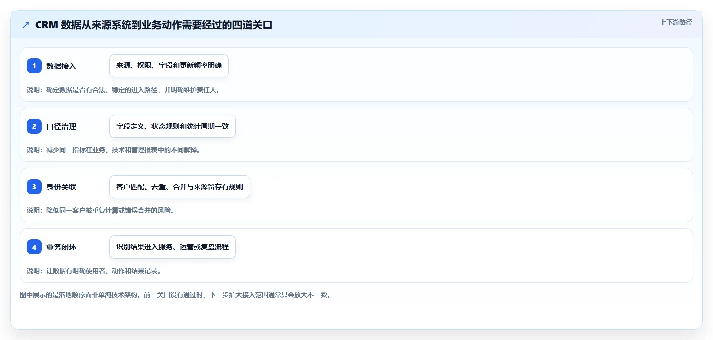The width and height of the screenshot is (713, 340).
Task: Click the 口径治理 step label
Action: [61, 126]
